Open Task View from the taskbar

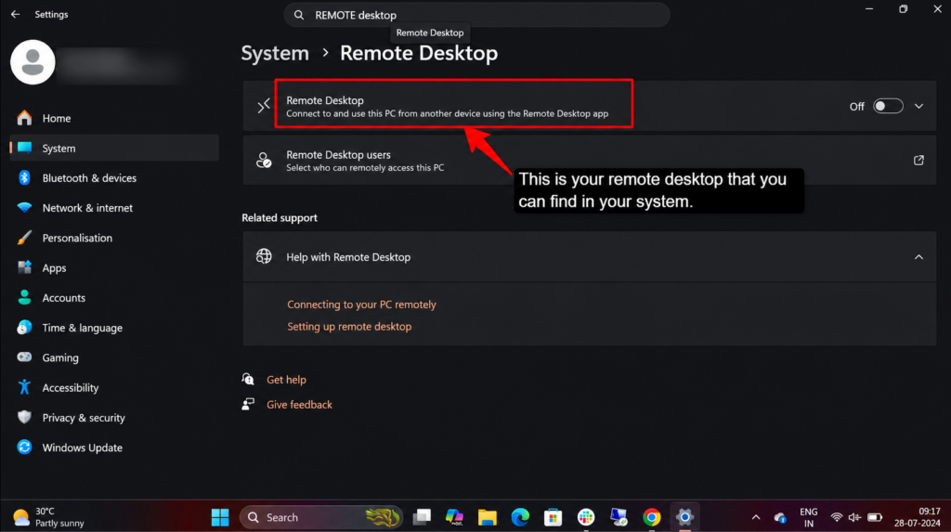pos(422,517)
